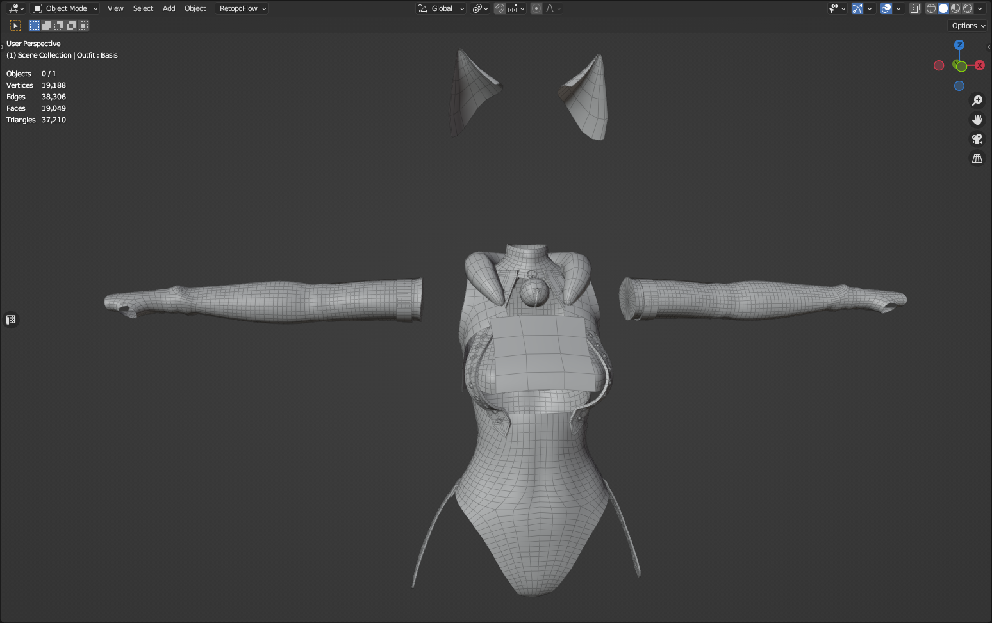Viewport: 992px width, 623px height.
Task: Toggle proportional editing button
Action: (536, 8)
